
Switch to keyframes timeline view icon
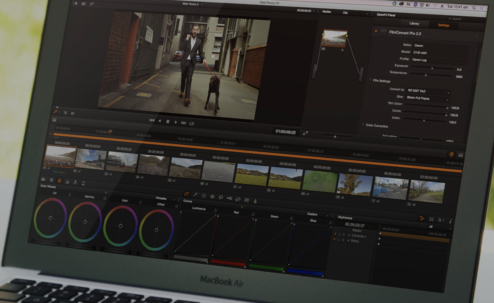coord(422,218)
